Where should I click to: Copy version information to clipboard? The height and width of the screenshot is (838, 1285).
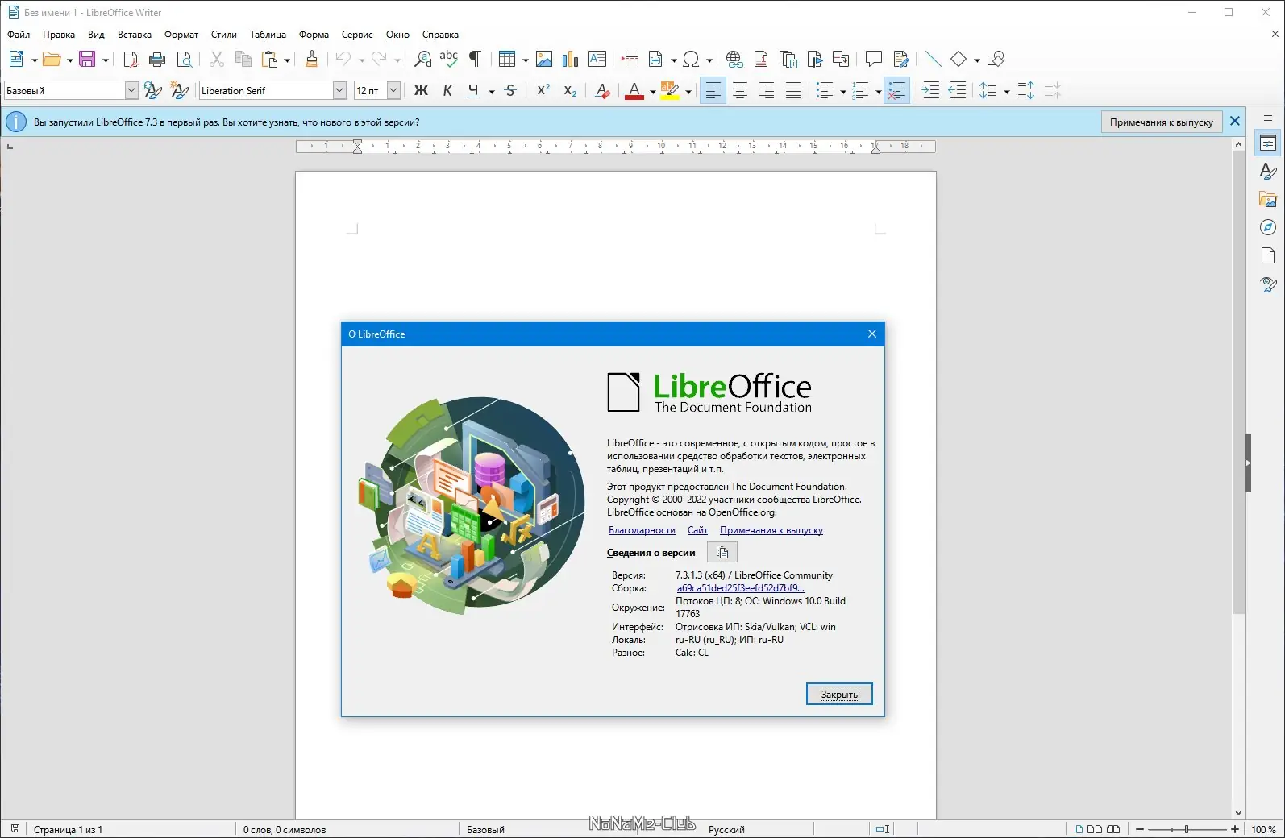pos(722,552)
